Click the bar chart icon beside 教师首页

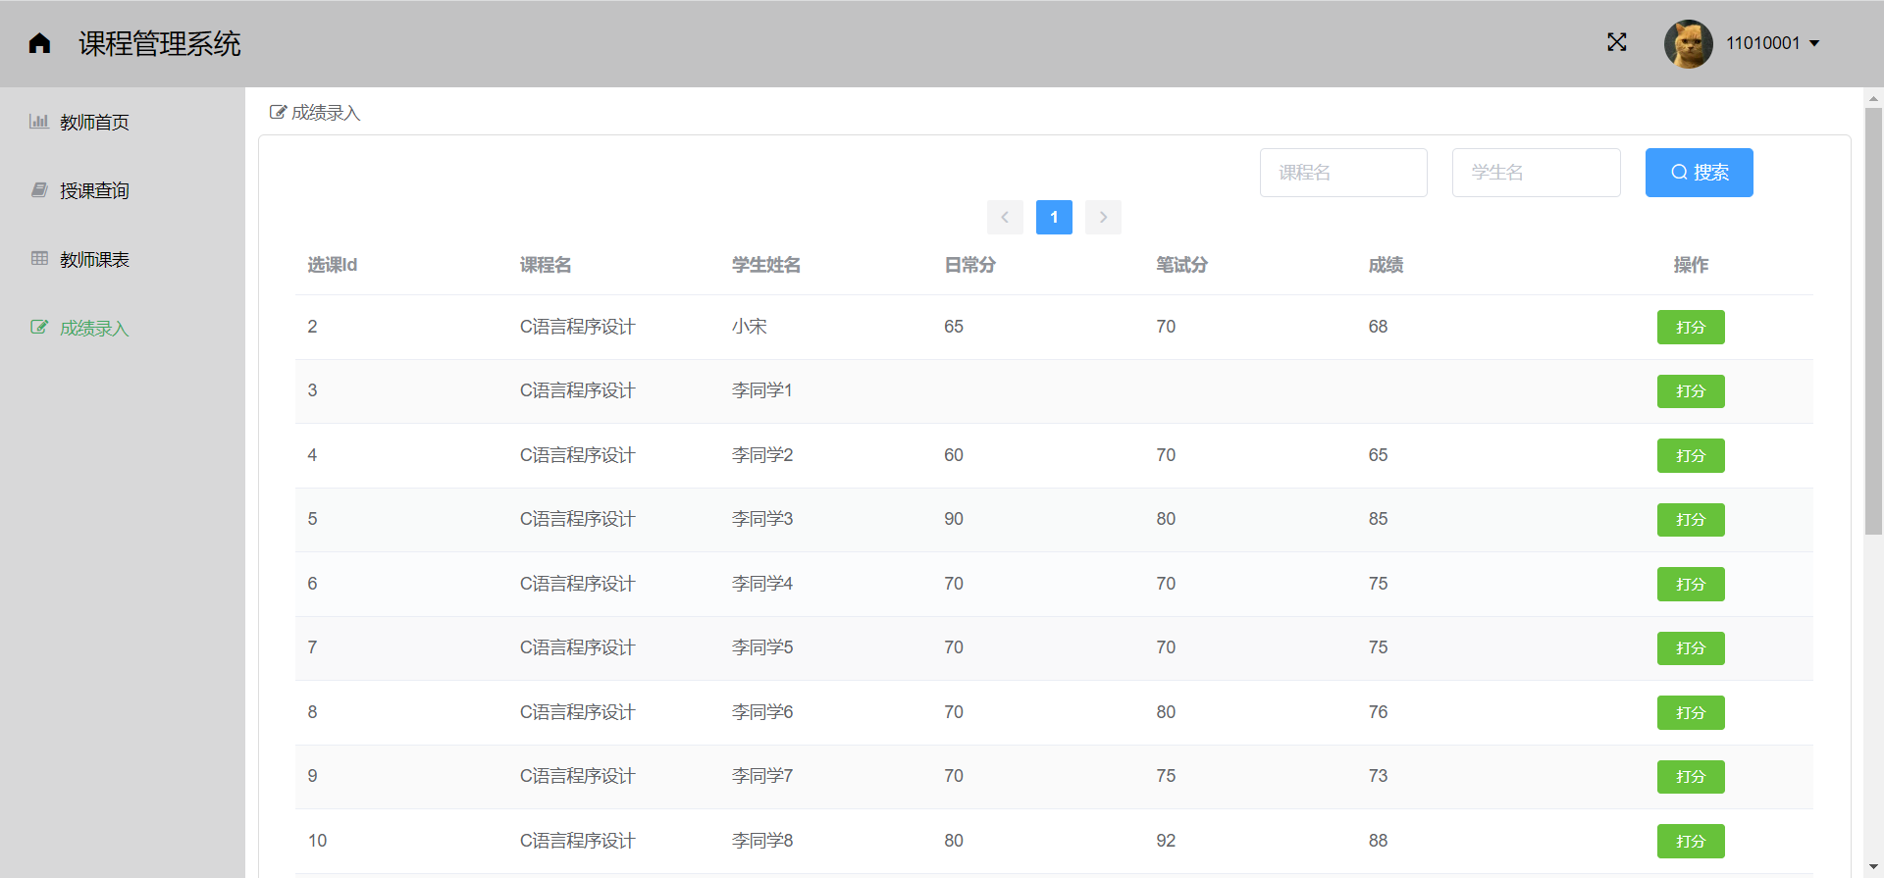click(39, 122)
